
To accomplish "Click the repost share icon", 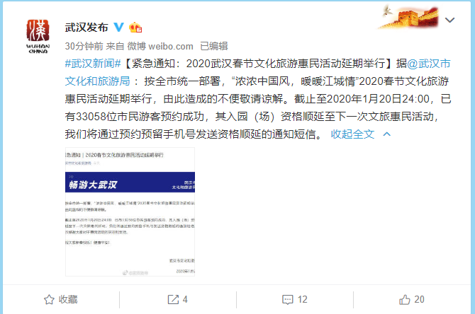I will click(x=173, y=299).
